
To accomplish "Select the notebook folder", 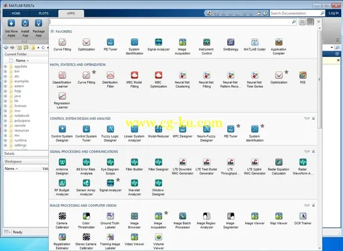I will (x=21, y=115).
